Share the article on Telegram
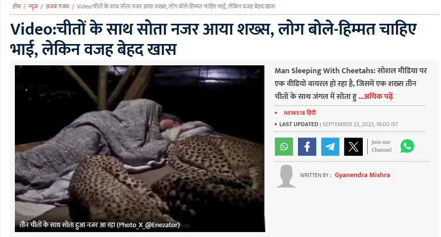The width and height of the screenshot is (441, 237). tap(330, 146)
